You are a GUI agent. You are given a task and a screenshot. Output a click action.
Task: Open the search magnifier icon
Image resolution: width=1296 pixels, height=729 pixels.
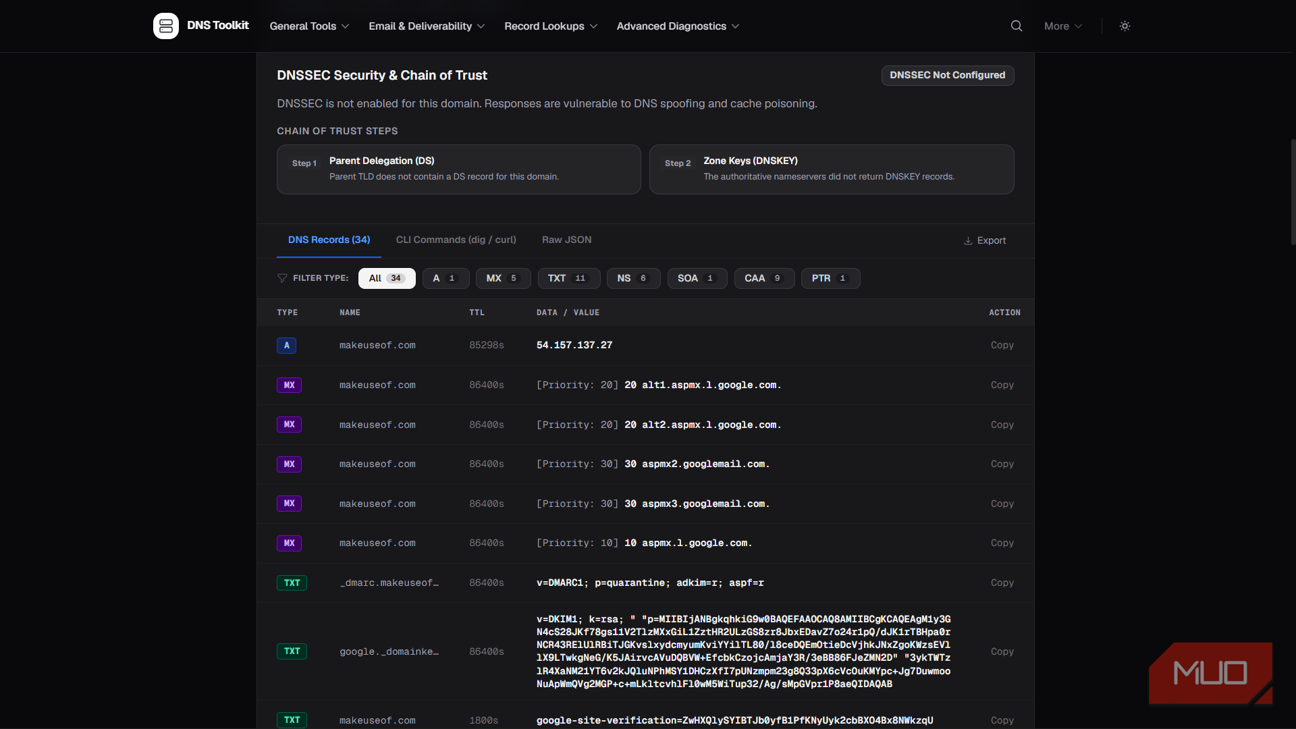1017,26
